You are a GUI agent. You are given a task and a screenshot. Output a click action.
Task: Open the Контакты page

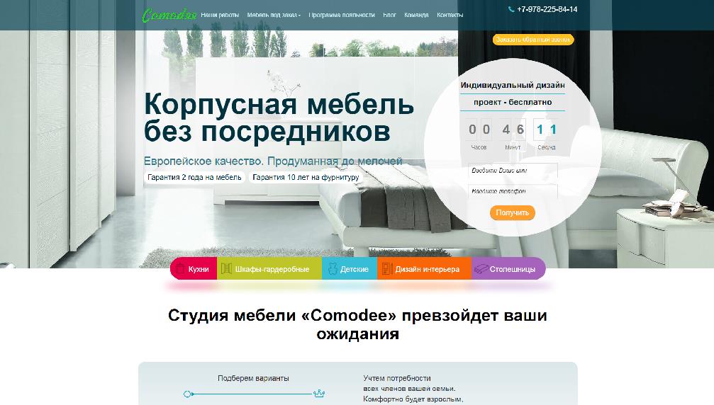tap(450, 15)
